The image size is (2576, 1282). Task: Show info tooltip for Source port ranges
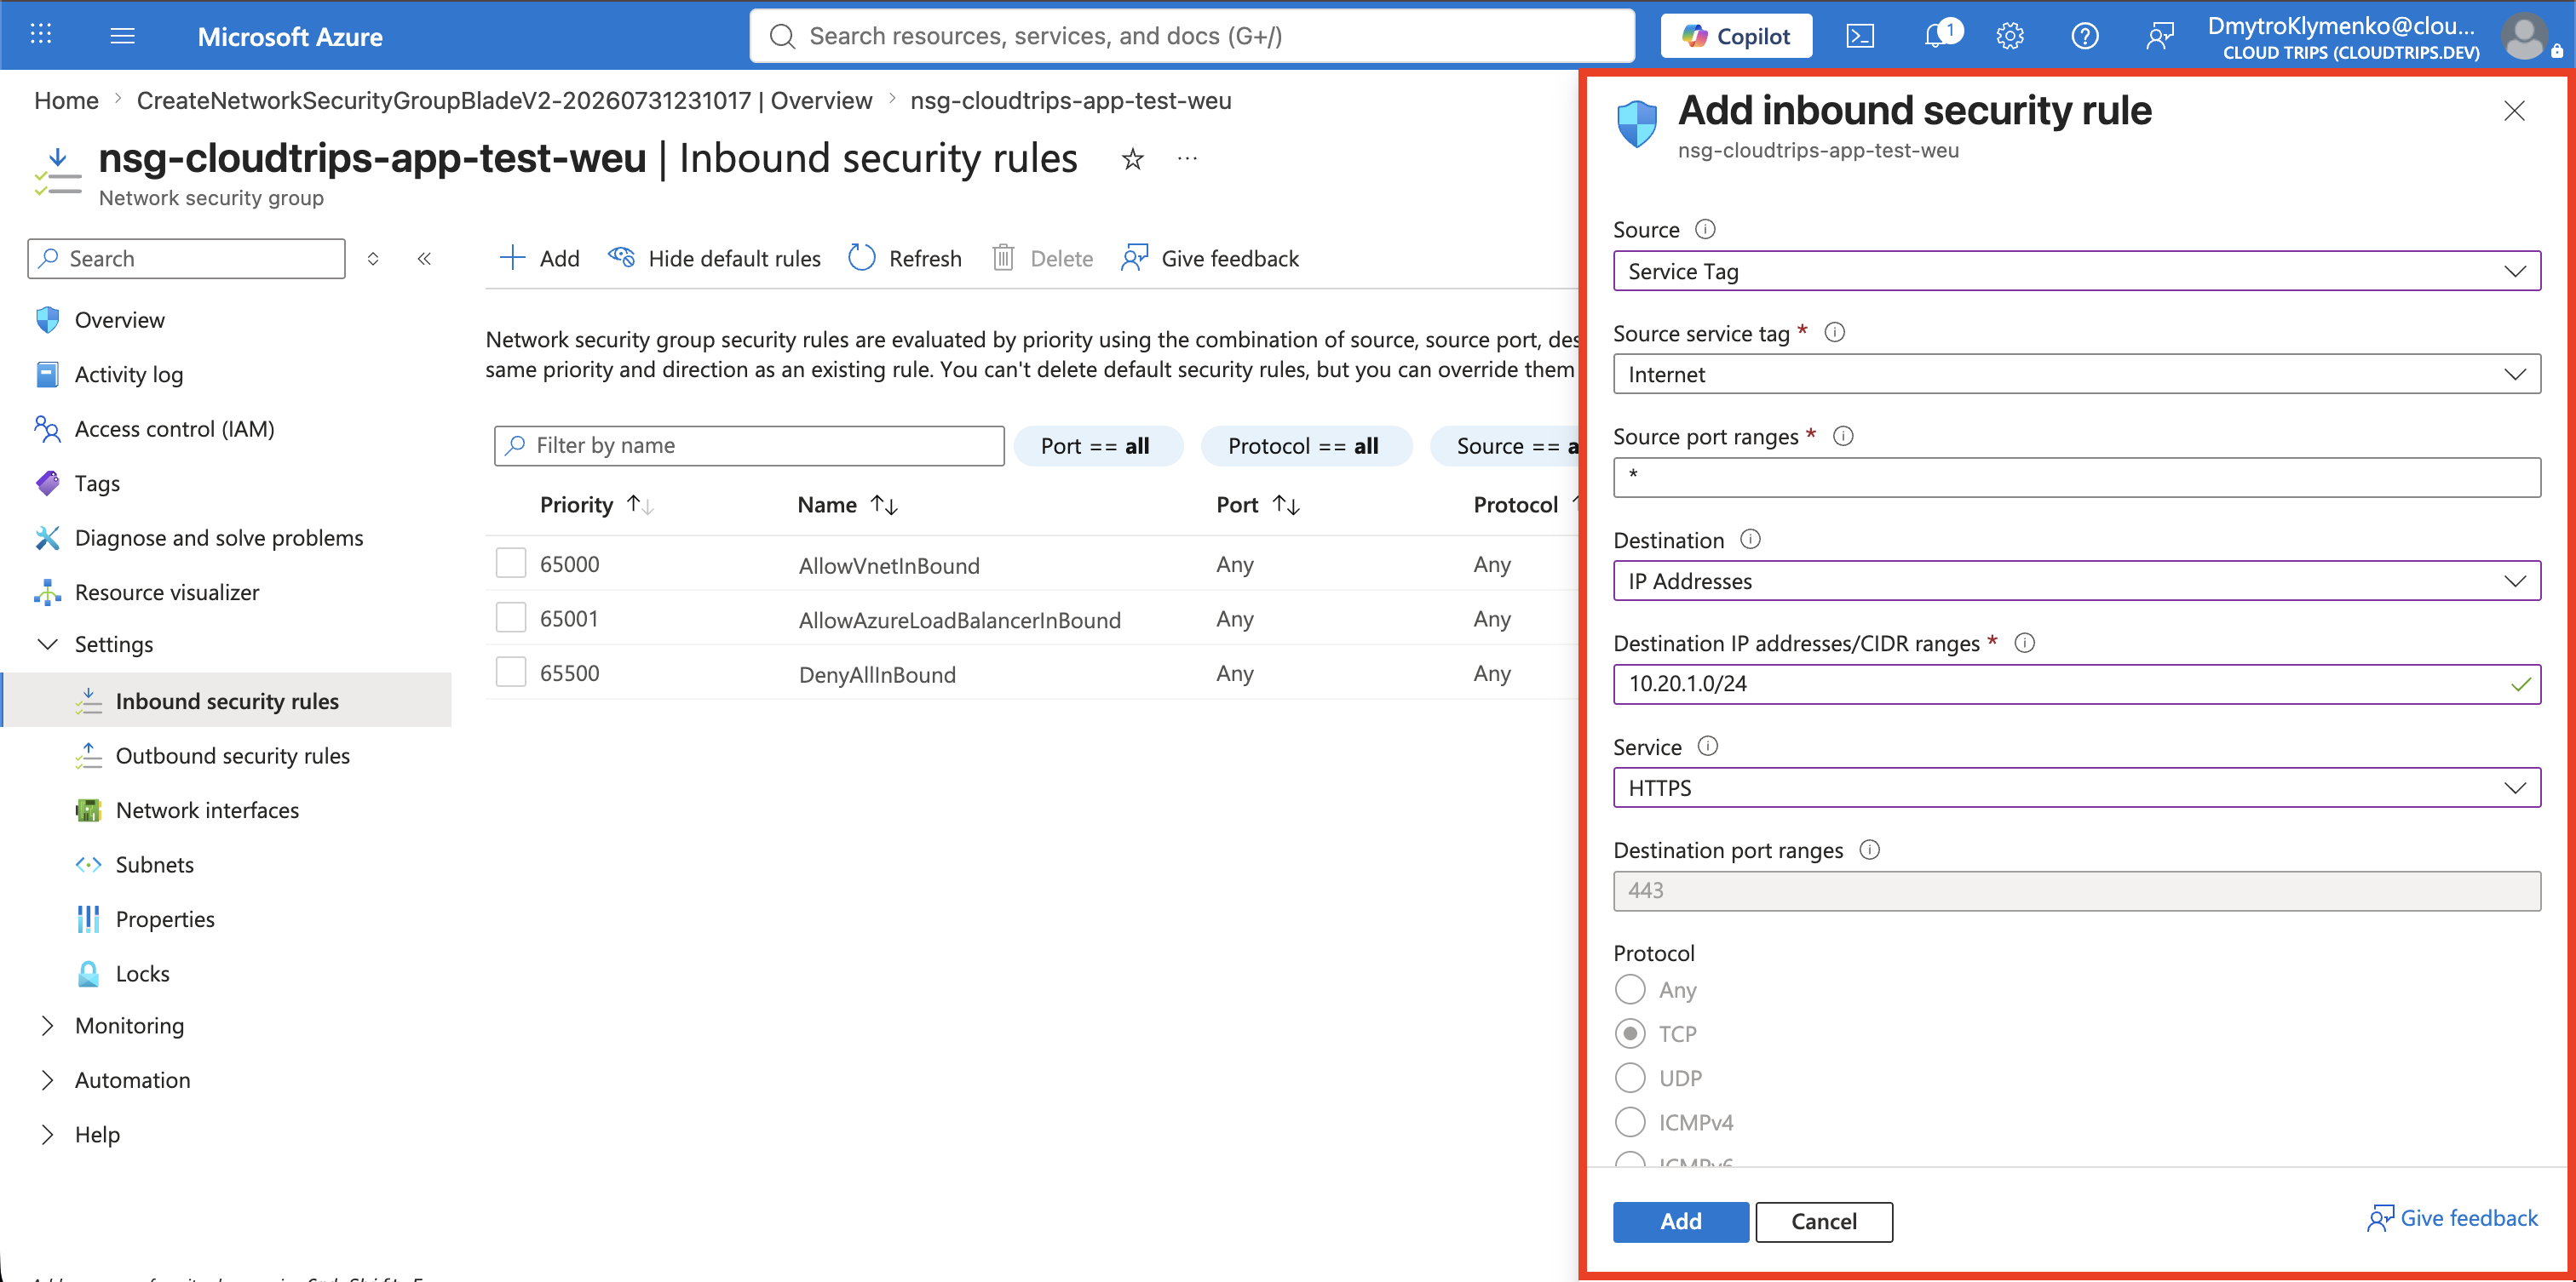[x=1844, y=436]
